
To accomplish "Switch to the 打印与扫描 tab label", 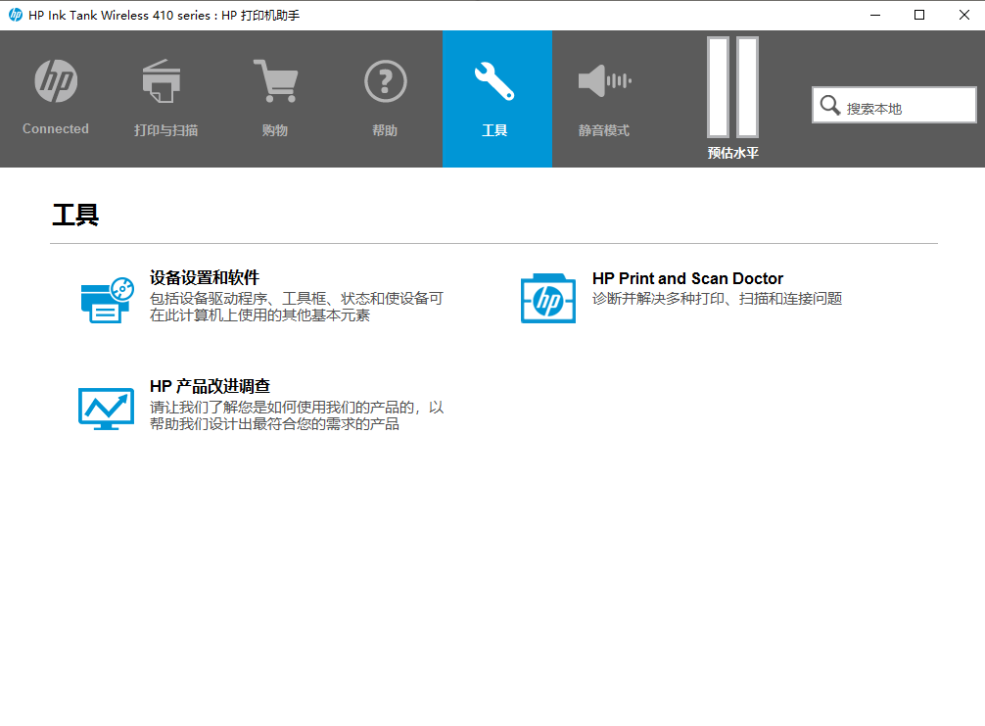I will (x=165, y=130).
